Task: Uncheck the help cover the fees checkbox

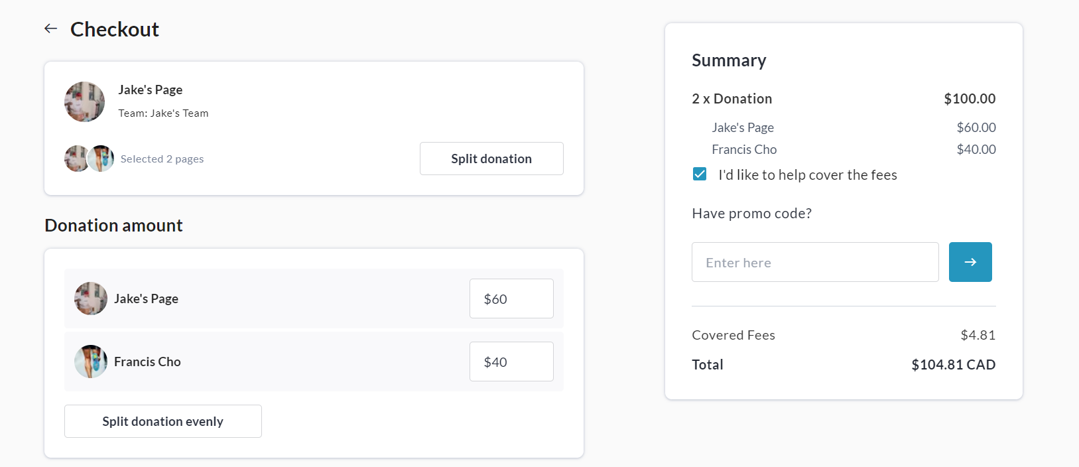Action: [700, 174]
